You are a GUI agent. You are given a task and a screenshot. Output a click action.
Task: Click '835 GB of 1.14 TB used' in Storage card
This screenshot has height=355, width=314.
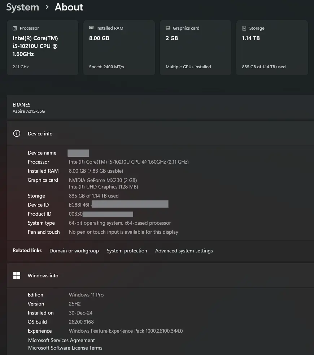tap(264, 67)
